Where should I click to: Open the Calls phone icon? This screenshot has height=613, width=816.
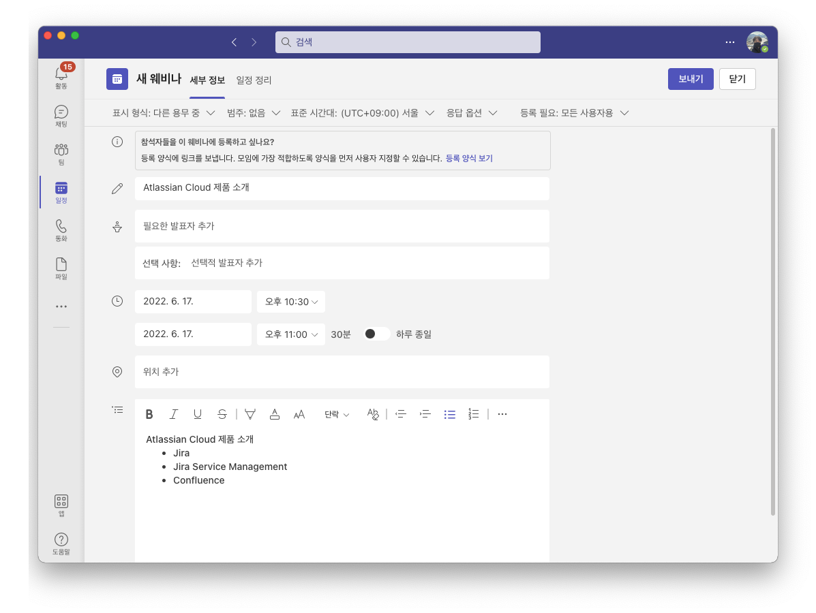pyautogui.click(x=61, y=230)
